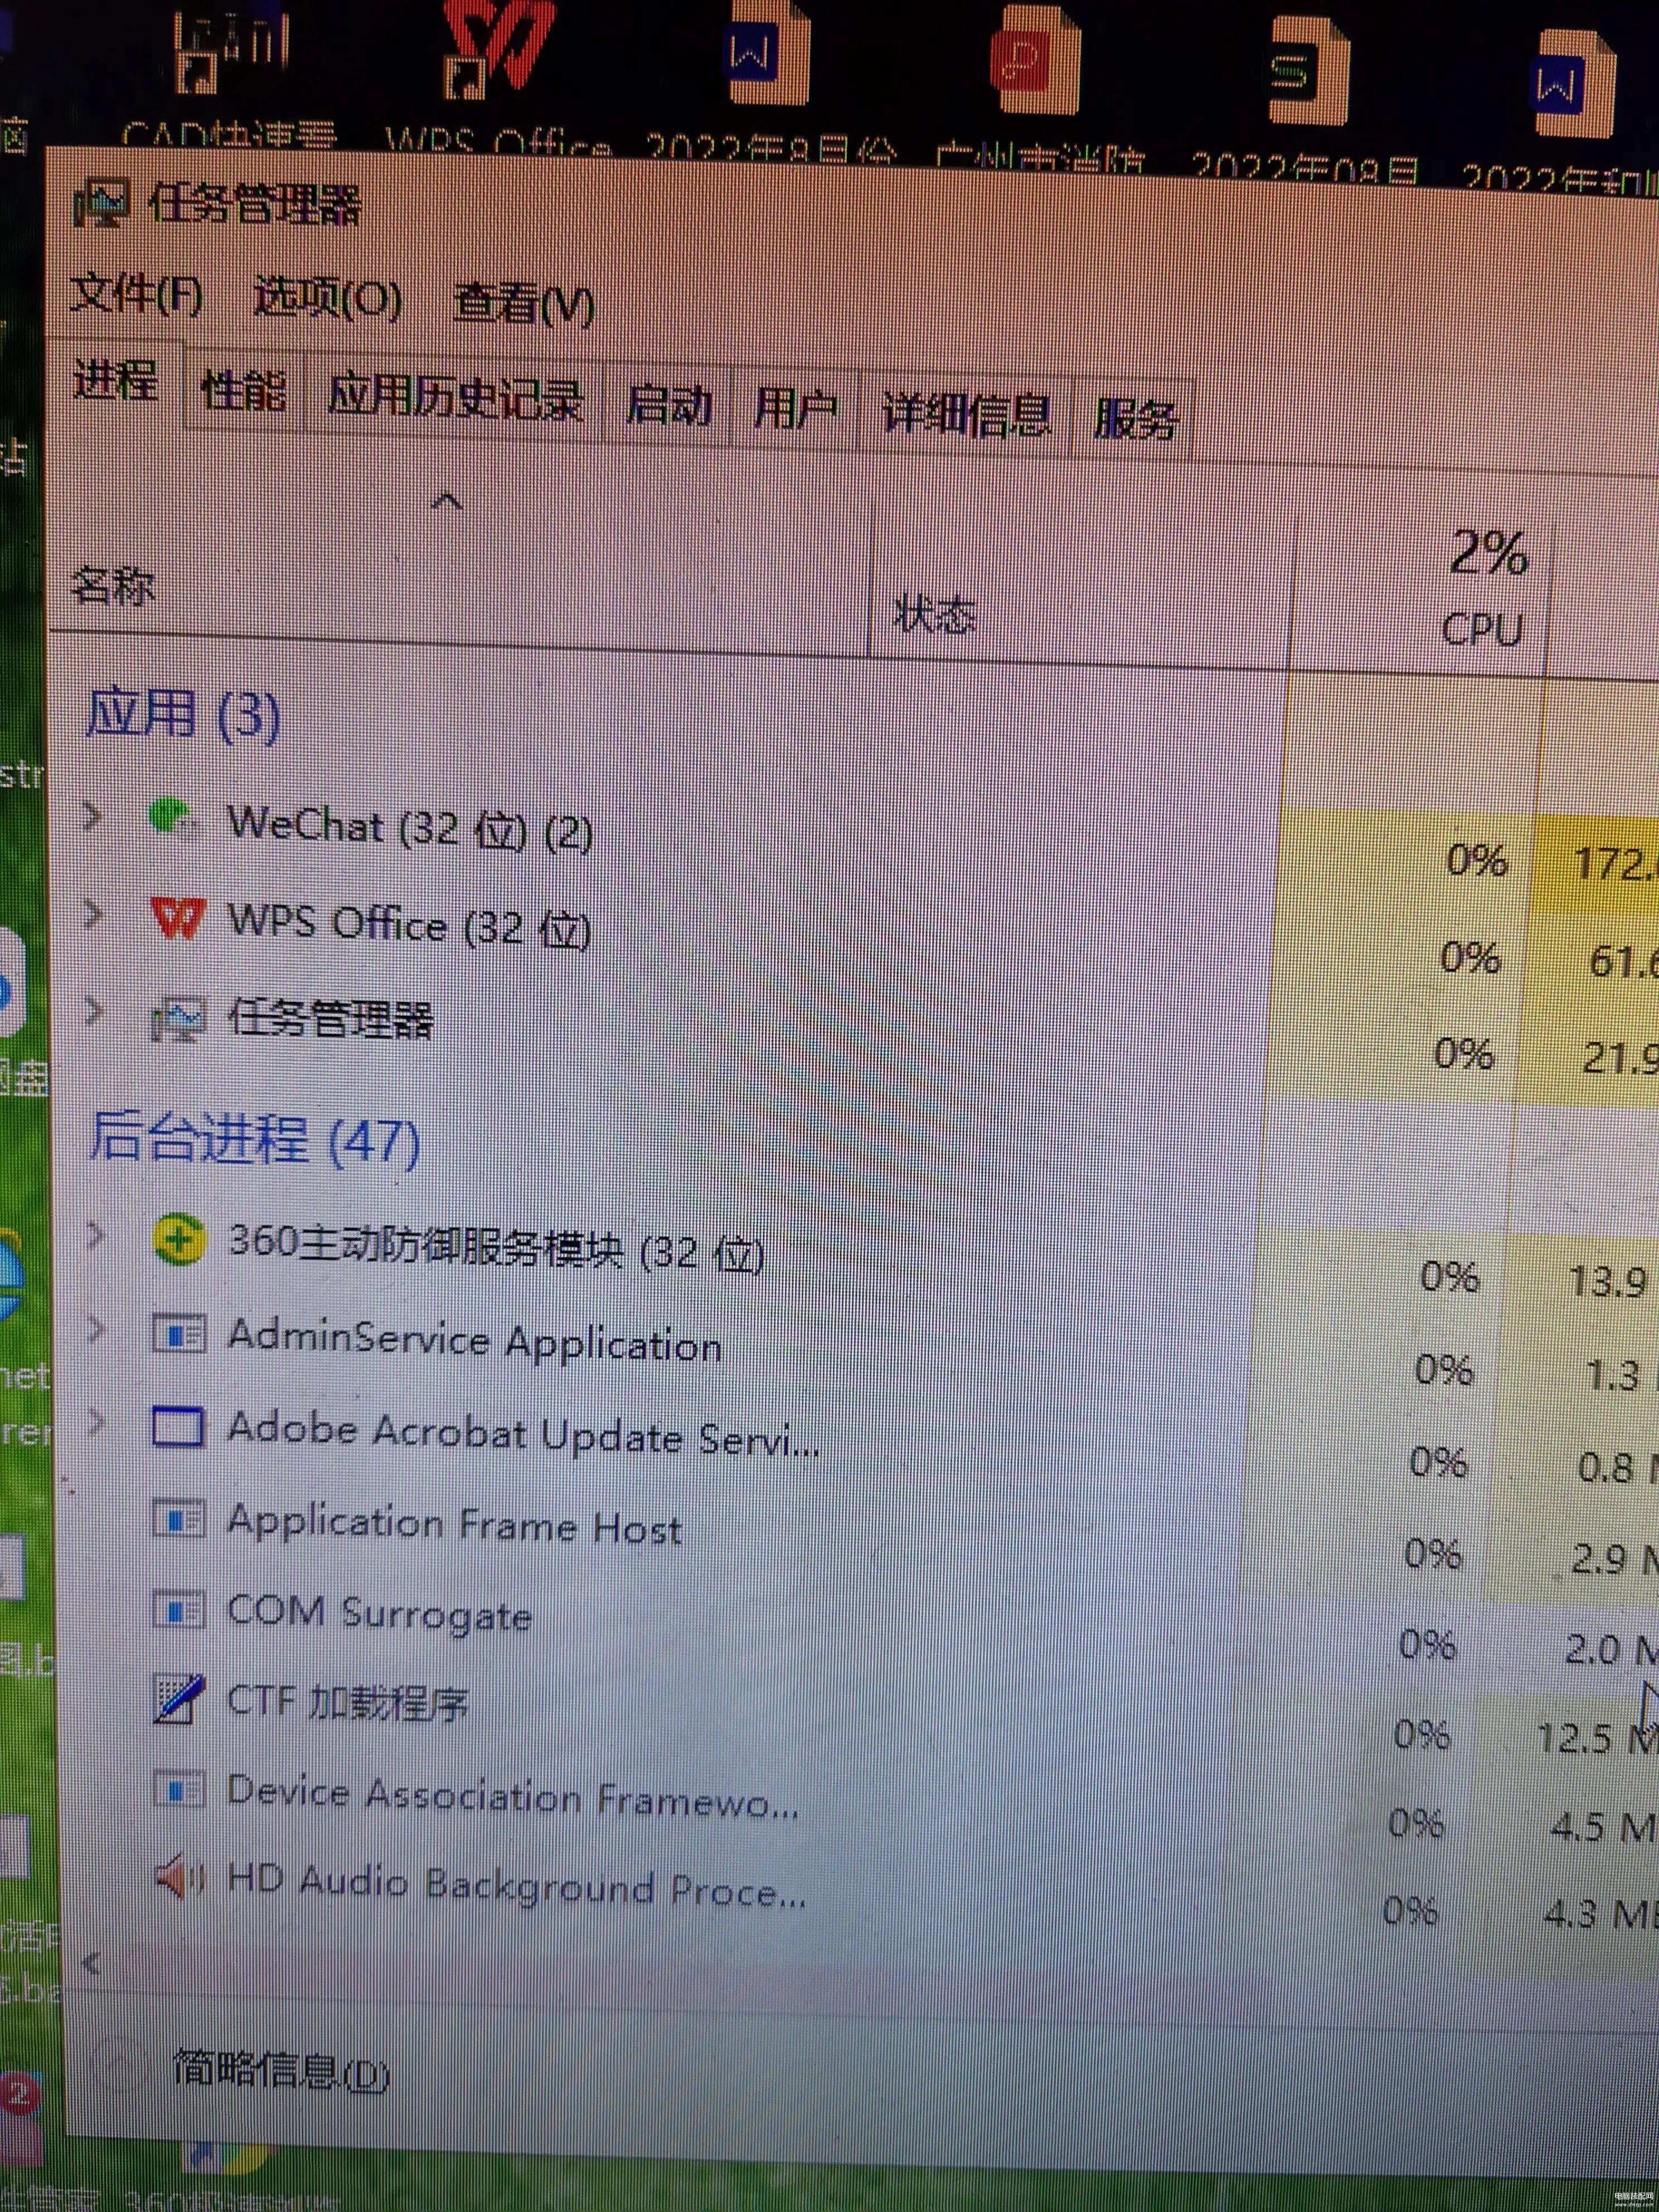Expand the AdminService Application process
The image size is (1659, 2212).
coord(96,1330)
